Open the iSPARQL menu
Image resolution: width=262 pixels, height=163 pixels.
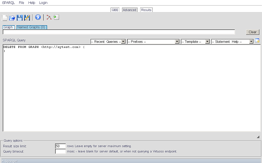click(9, 3)
